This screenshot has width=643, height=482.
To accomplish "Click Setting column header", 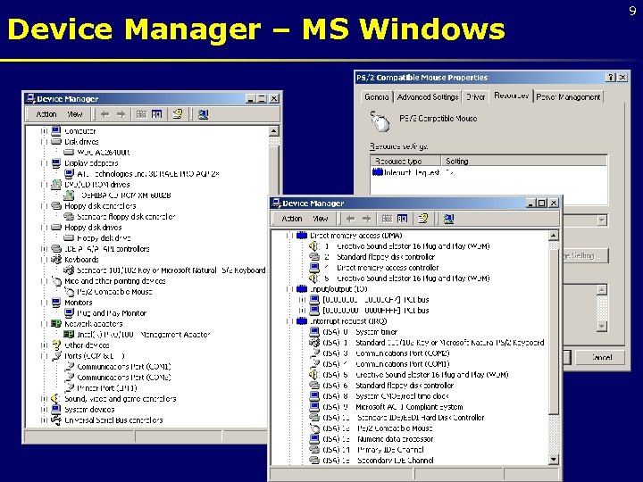I will pyautogui.click(x=524, y=161).
